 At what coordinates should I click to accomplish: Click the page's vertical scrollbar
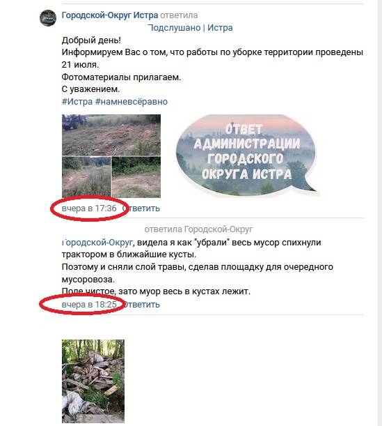click(x=380, y=213)
